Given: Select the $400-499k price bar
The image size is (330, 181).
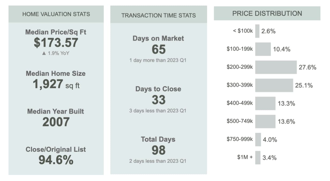Looking at the screenshot, I should click(265, 103).
